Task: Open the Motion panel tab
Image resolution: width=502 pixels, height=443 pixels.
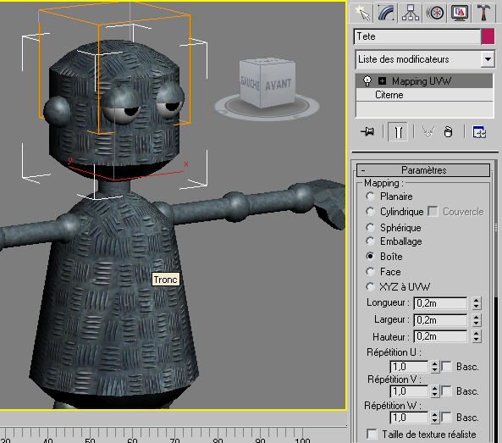Action: [x=435, y=13]
